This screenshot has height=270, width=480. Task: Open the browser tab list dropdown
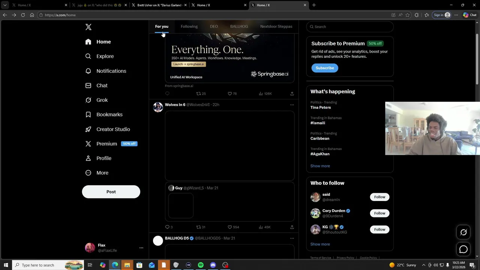click(5, 5)
